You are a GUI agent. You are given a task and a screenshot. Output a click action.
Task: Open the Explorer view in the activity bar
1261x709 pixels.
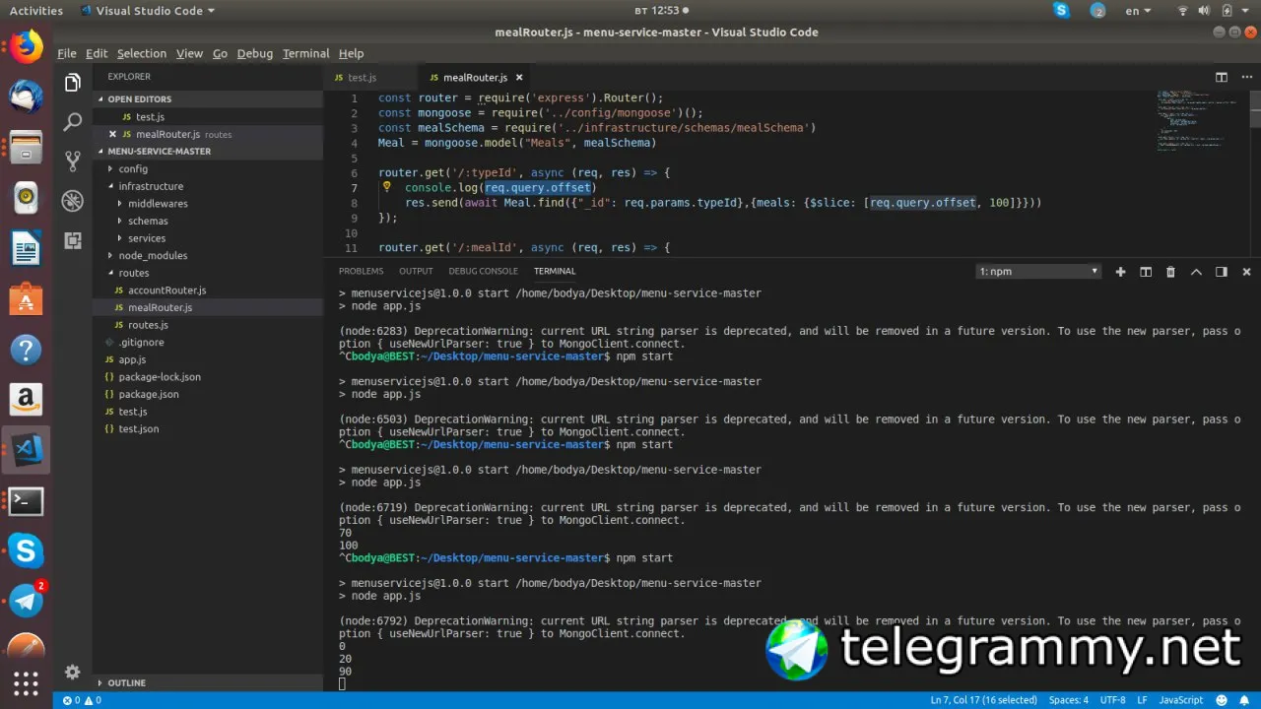click(72, 84)
